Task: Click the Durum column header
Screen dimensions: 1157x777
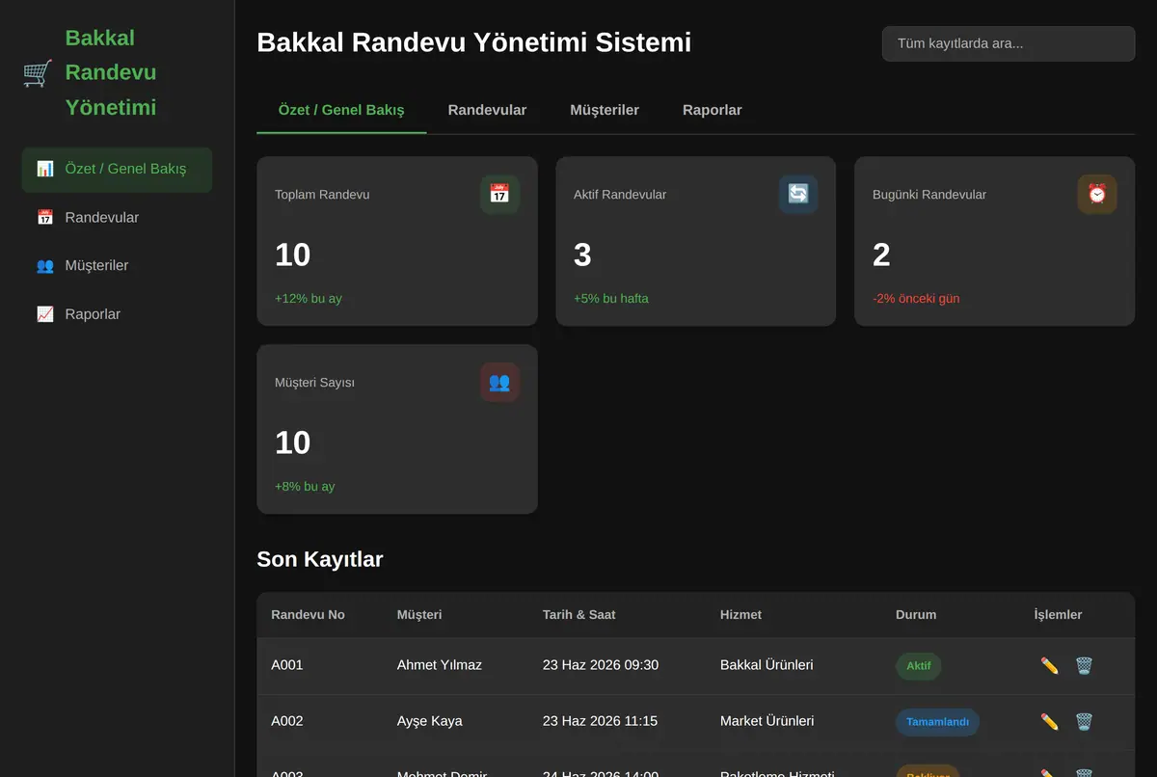Action: [916, 615]
